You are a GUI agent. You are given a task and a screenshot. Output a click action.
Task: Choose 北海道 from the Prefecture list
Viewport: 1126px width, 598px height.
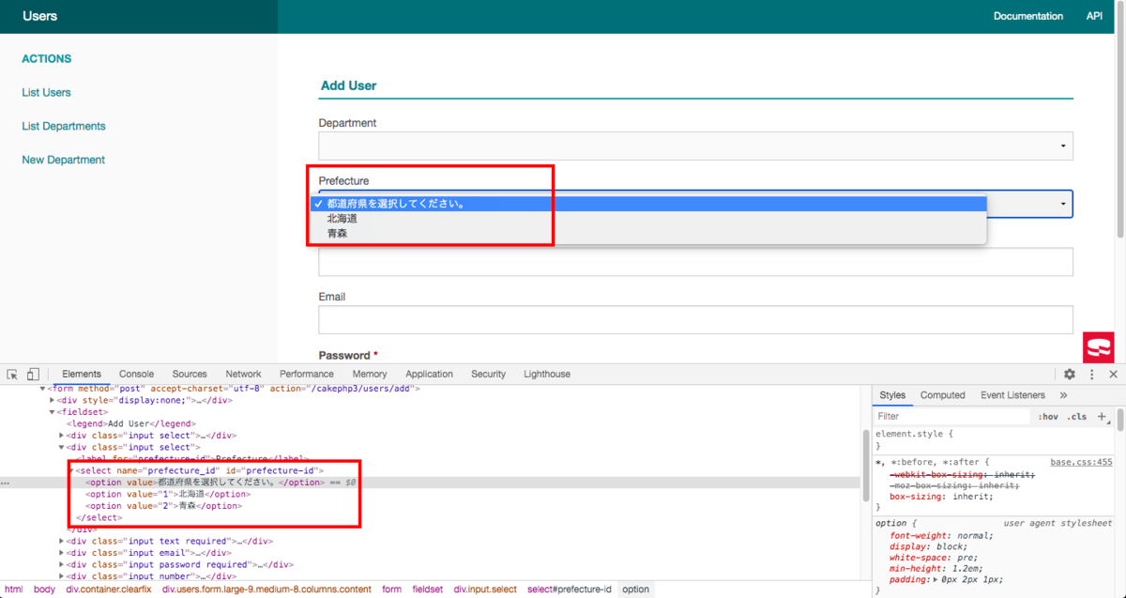(x=648, y=218)
